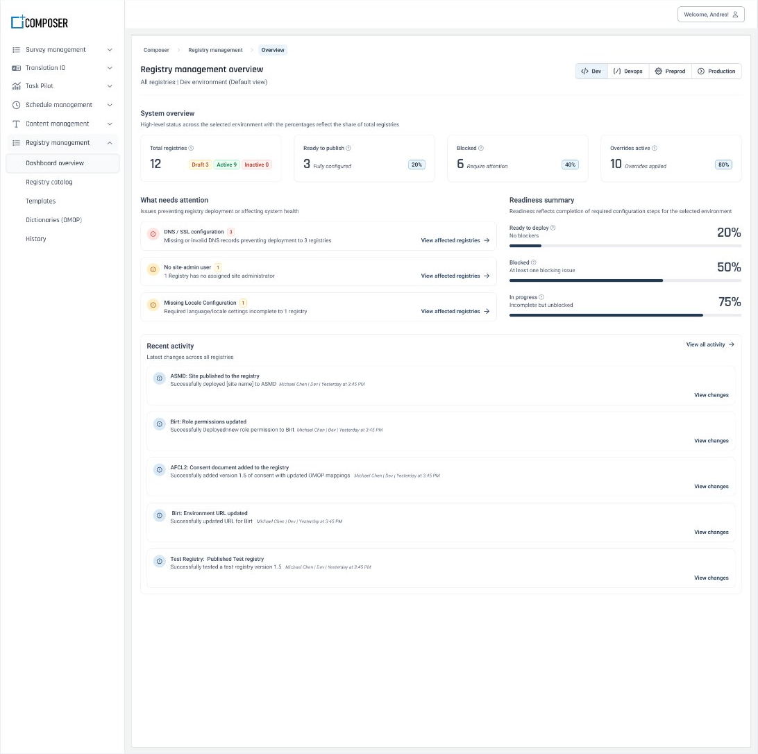Viewport: 758px width, 754px height.
Task: View changes for Birt Role permissions updated
Action: pyautogui.click(x=711, y=441)
